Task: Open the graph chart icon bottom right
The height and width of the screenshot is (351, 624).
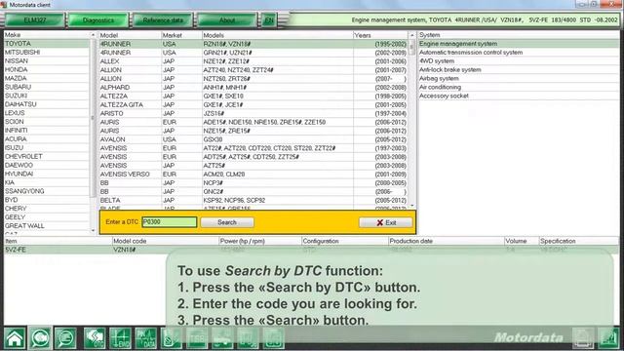Action: point(608,338)
